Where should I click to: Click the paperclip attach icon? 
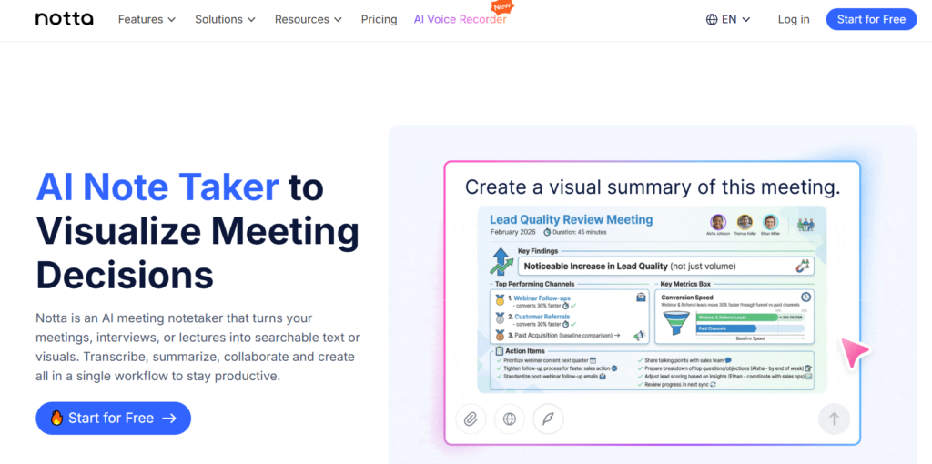click(471, 419)
